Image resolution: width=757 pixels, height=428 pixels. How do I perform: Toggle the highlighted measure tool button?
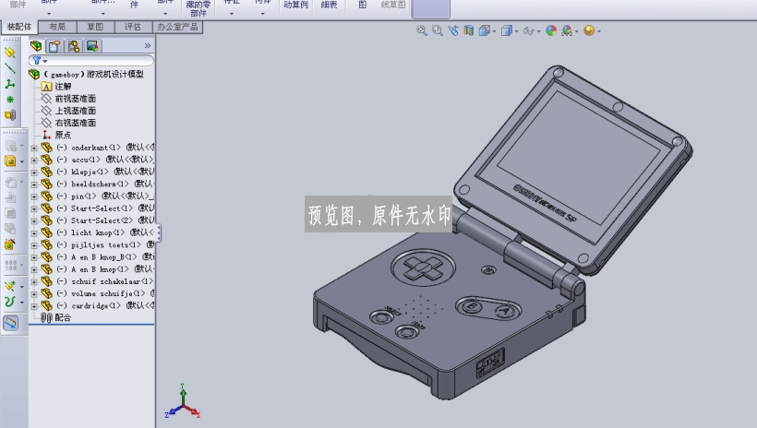tap(11, 323)
